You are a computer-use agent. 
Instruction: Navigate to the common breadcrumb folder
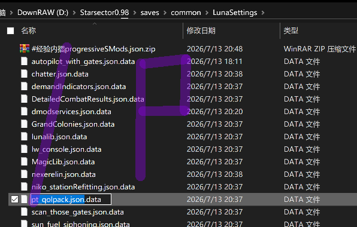[x=186, y=13]
